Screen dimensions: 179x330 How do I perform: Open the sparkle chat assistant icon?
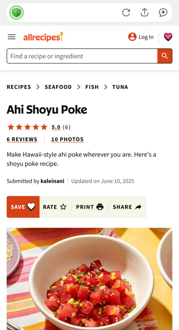pos(163,13)
